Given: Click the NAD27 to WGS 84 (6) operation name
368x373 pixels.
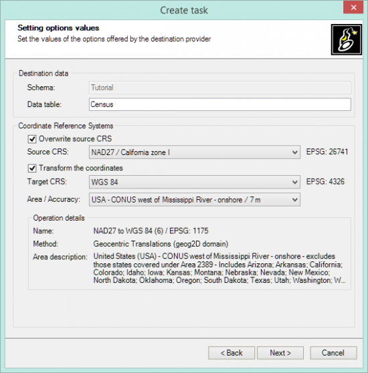Looking at the screenshot, I should tap(151, 231).
